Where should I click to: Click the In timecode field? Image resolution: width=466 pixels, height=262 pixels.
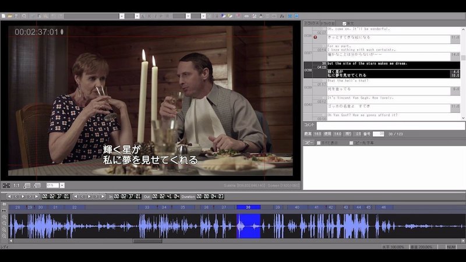(127, 196)
